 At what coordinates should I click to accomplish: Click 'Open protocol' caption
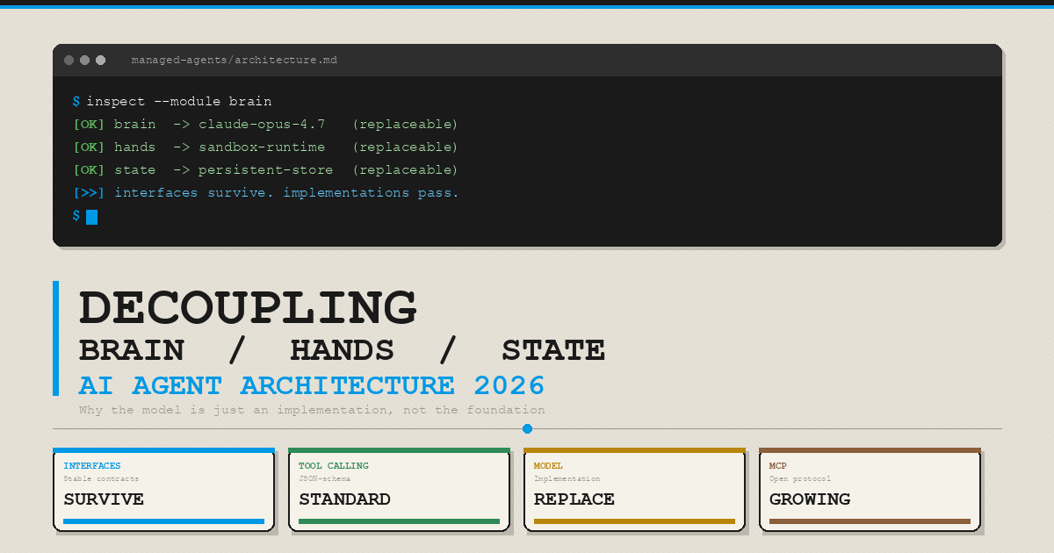coord(800,479)
